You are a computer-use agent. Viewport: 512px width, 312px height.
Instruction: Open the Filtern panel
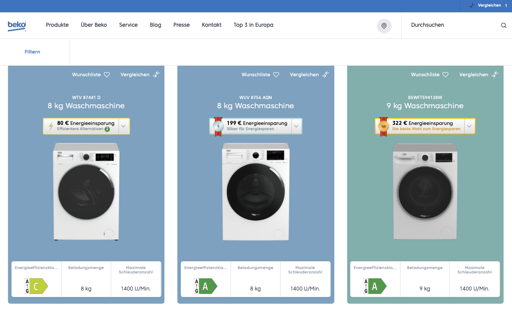click(x=32, y=52)
